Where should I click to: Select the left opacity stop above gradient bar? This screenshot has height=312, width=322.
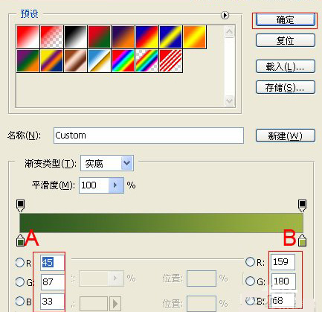(x=21, y=206)
